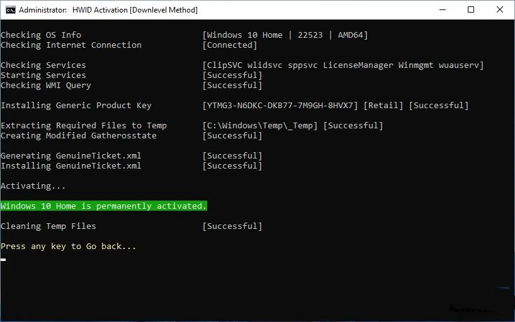Maximize the HWID Activation console window
Image resolution: width=515 pixels, height=322 pixels.
471,10
